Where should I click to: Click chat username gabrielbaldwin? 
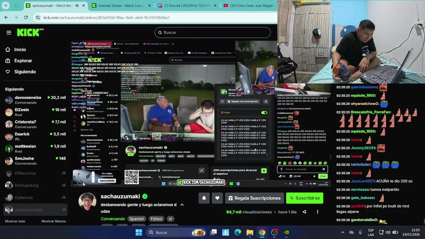pos(364,87)
